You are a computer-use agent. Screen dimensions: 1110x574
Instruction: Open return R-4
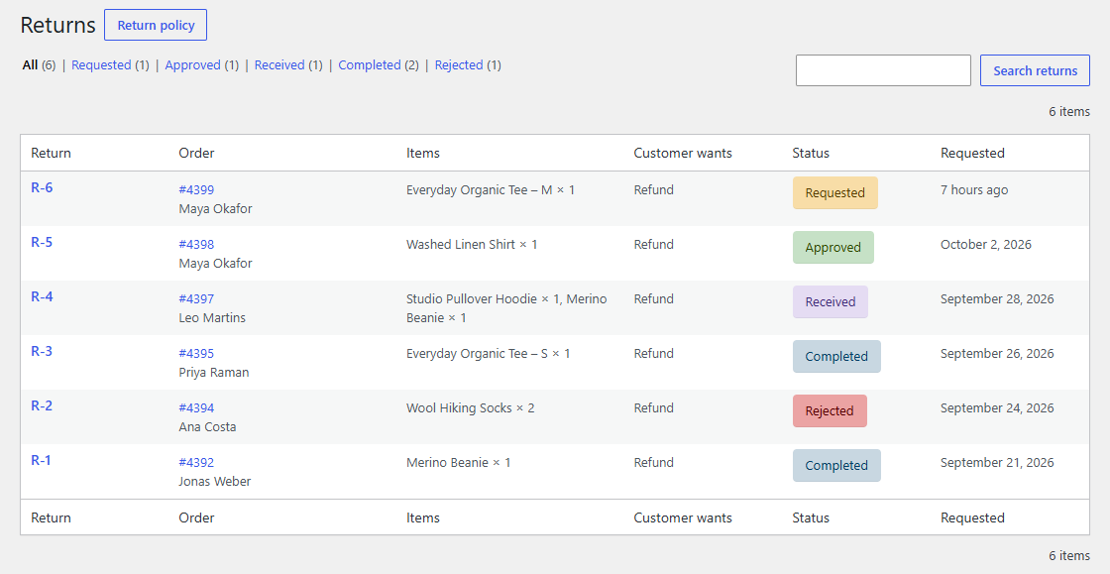42,296
